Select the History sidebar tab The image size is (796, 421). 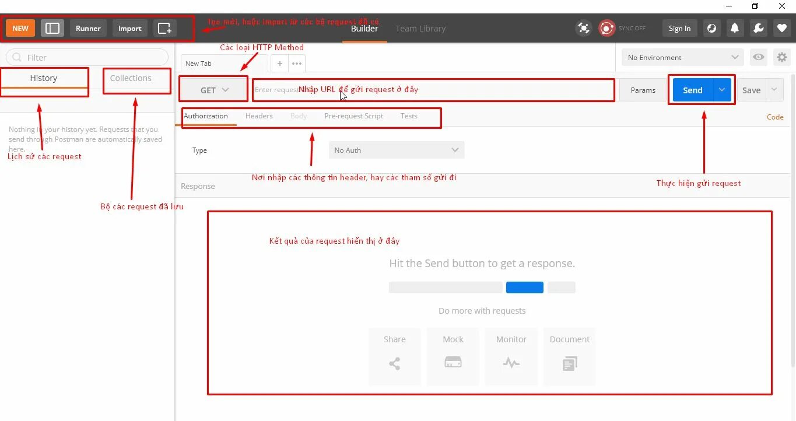tap(44, 78)
